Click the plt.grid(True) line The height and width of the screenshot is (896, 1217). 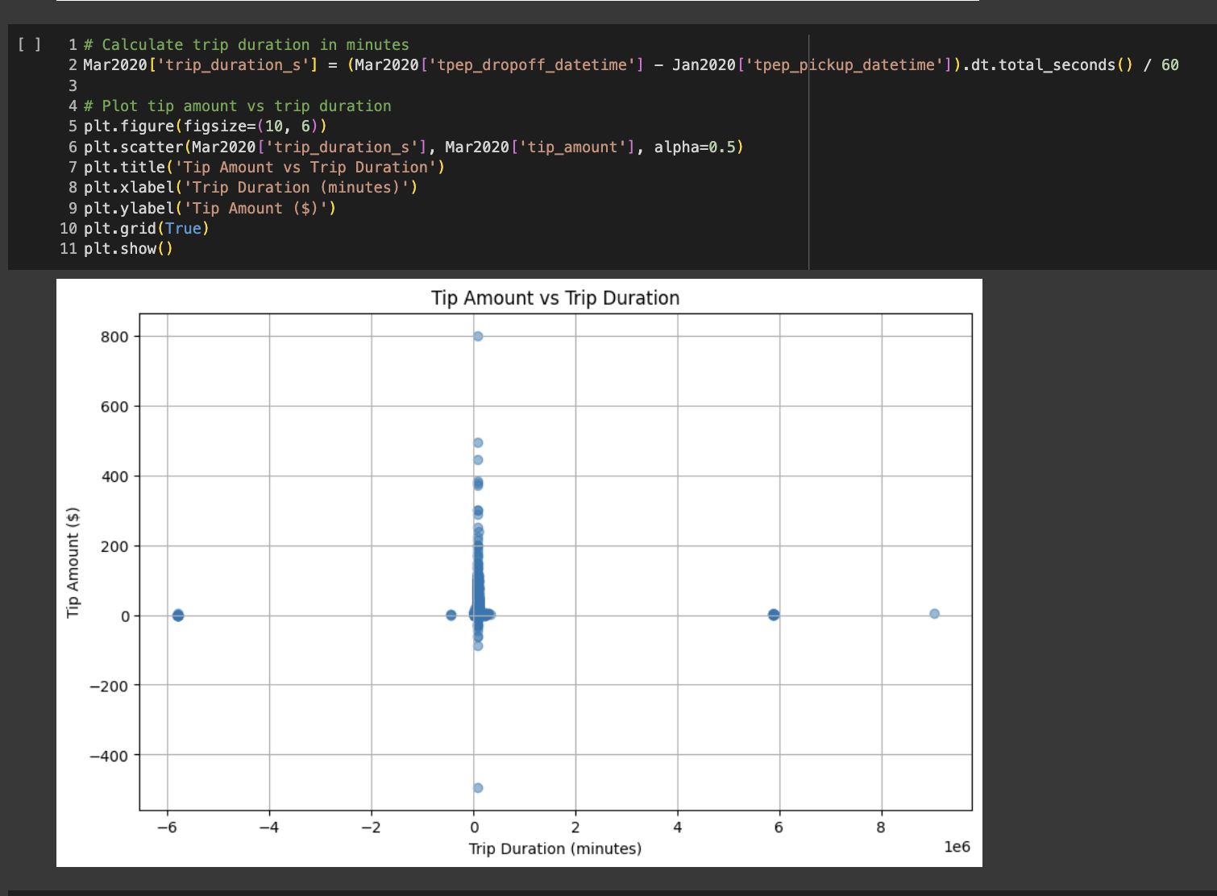pyautogui.click(x=146, y=229)
